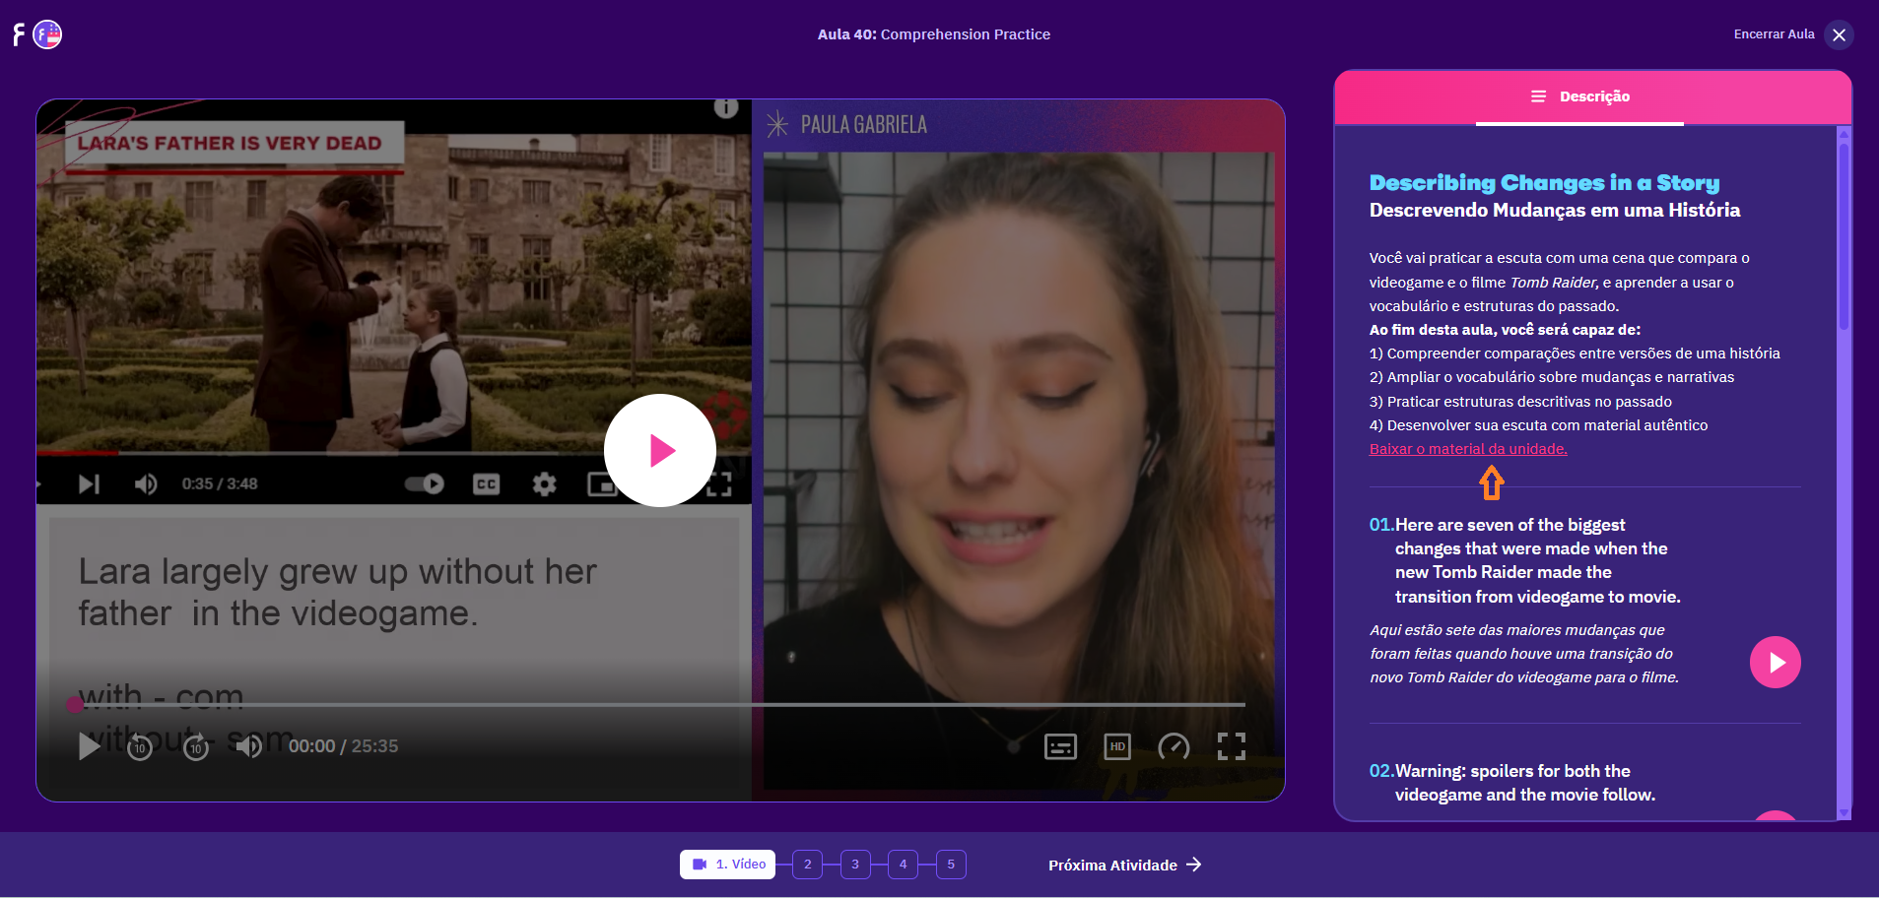Click sentence 01 English text

point(1537,561)
